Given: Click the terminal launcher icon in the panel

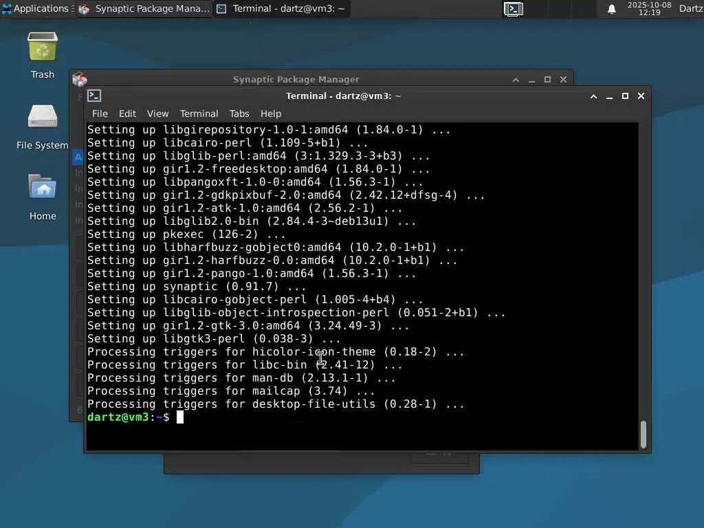Looking at the screenshot, I should tap(513, 9).
